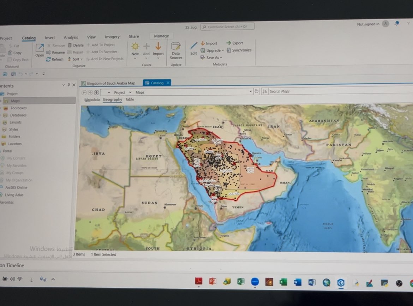Click the Edit metadata pencil
The width and height of the screenshot is (413, 306).
coord(193,48)
